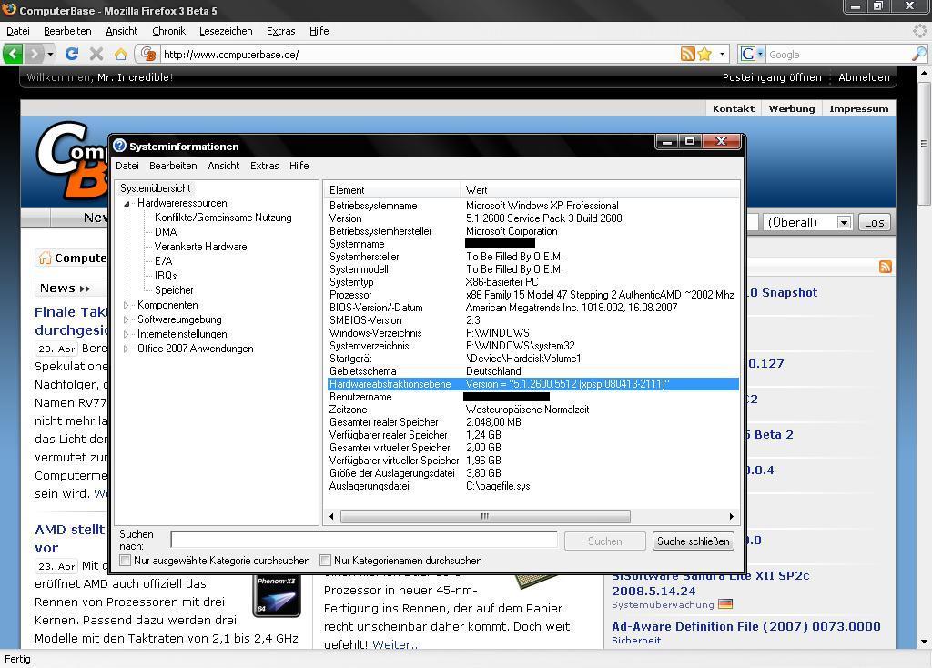Click the German flag icon beside Systemüberwachung
Screen dimensions: 932x668
point(725,604)
